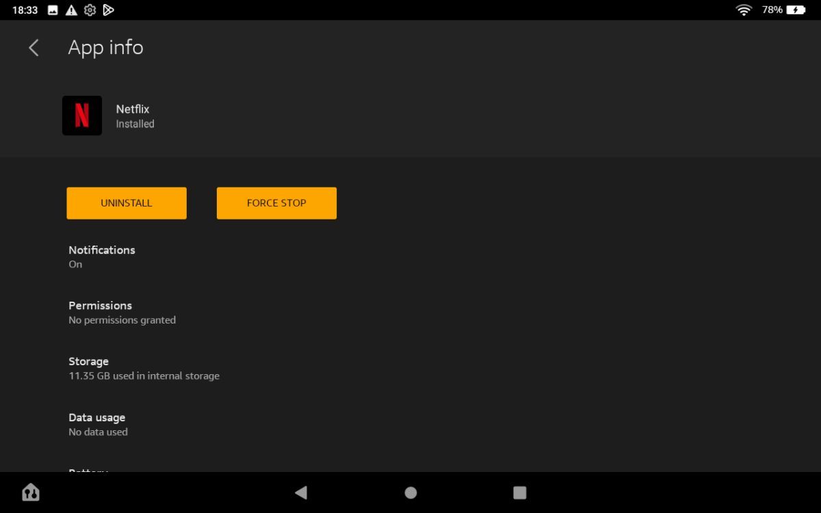821x513 pixels.
Task: Tap the warning triangle notification icon
Action: (x=71, y=10)
